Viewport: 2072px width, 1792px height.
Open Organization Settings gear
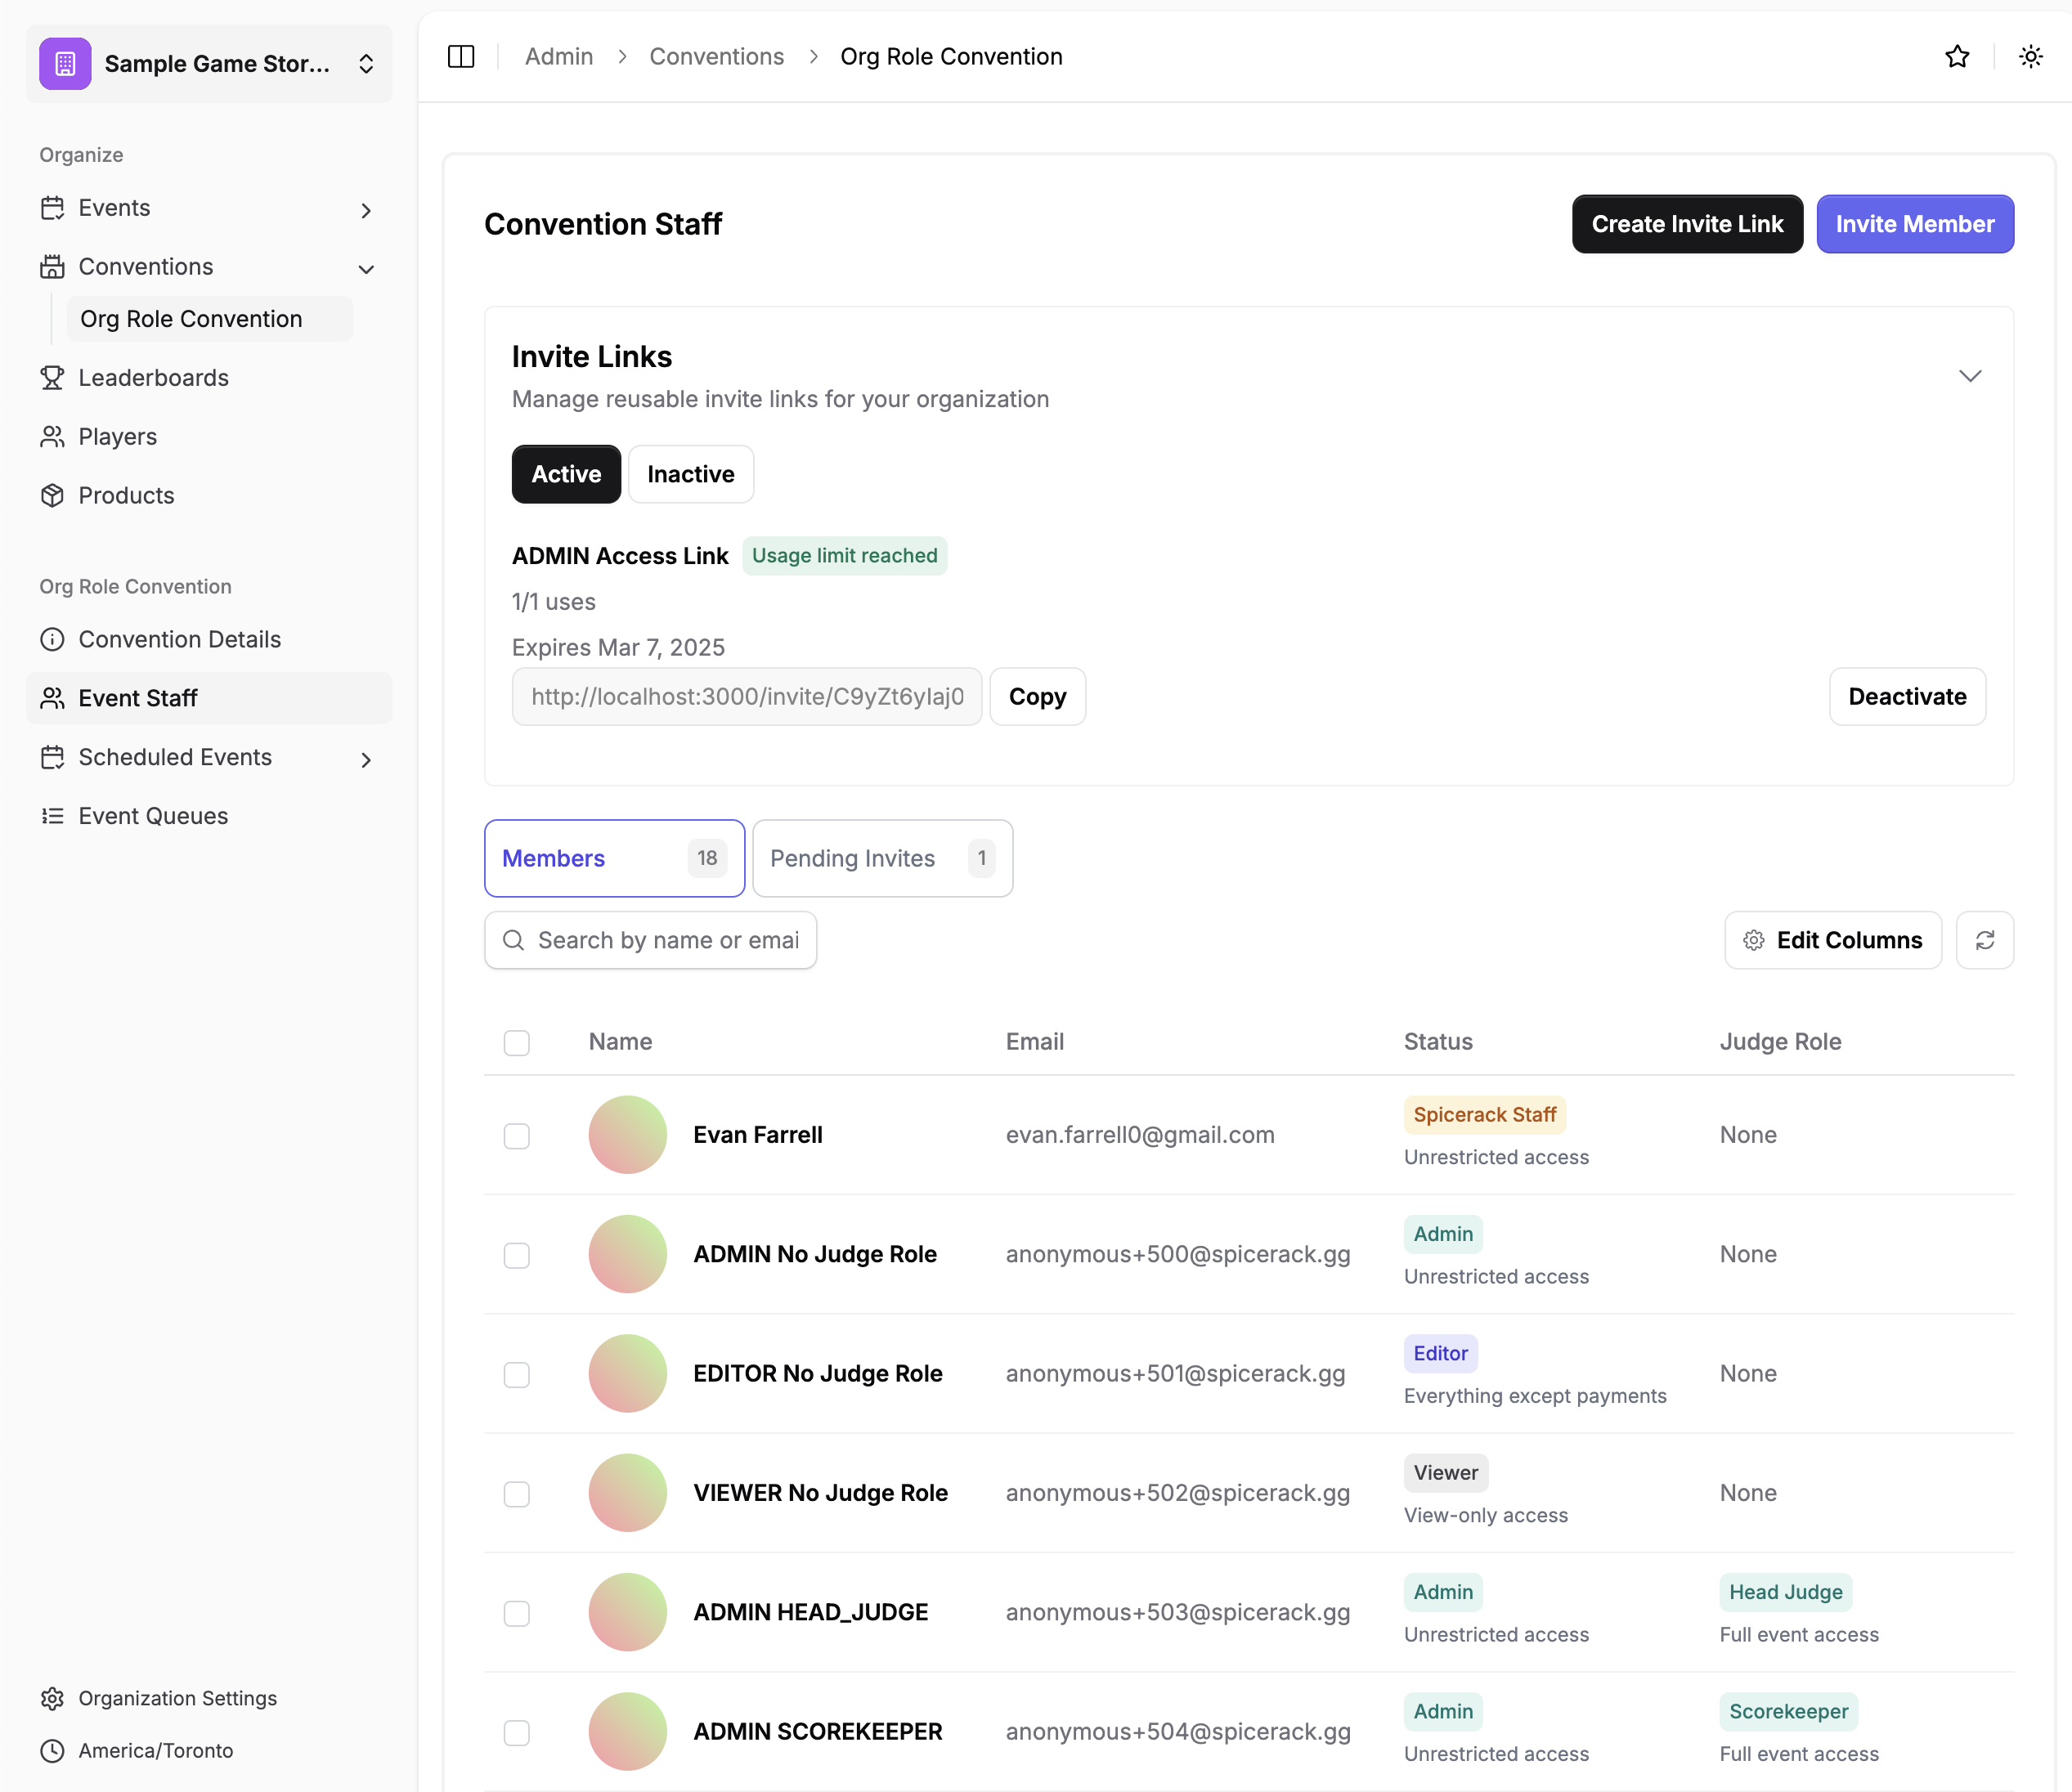[x=177, y=1698]
